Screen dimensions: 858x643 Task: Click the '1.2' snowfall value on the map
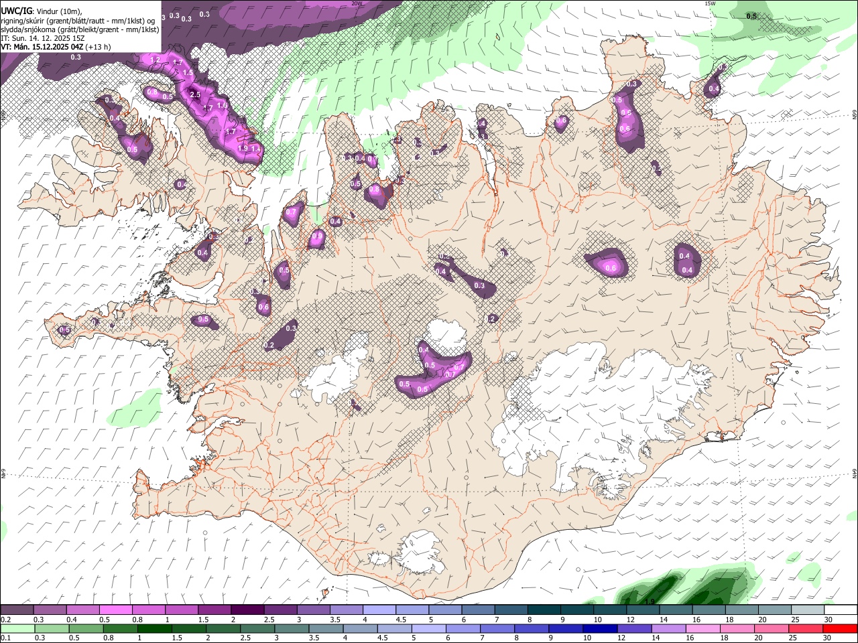(155, 60)
